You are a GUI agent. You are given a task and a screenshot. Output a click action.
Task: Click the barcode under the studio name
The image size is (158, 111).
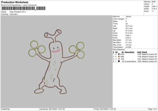pyautogui.click(x=23, y=8)
